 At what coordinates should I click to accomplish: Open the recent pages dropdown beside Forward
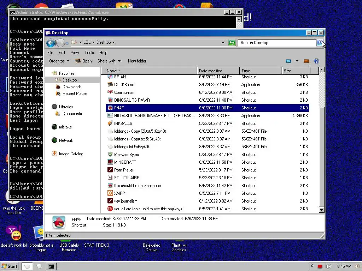[67, 43]
